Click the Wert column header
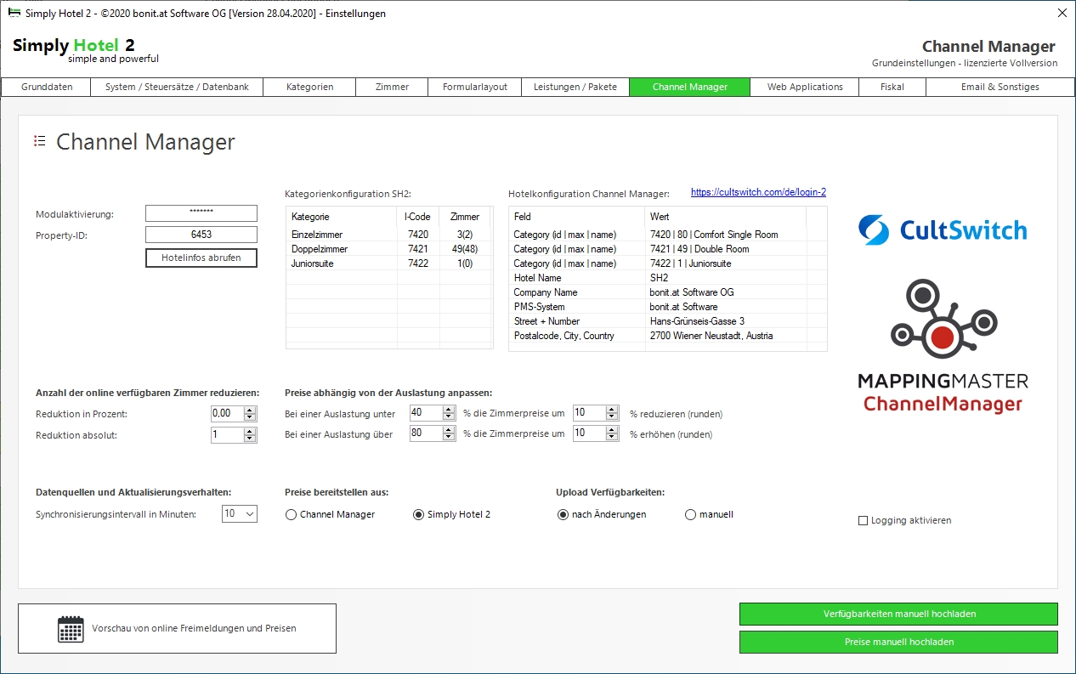The height and width of the screenshot is (674, 1076). coord(725,217)
